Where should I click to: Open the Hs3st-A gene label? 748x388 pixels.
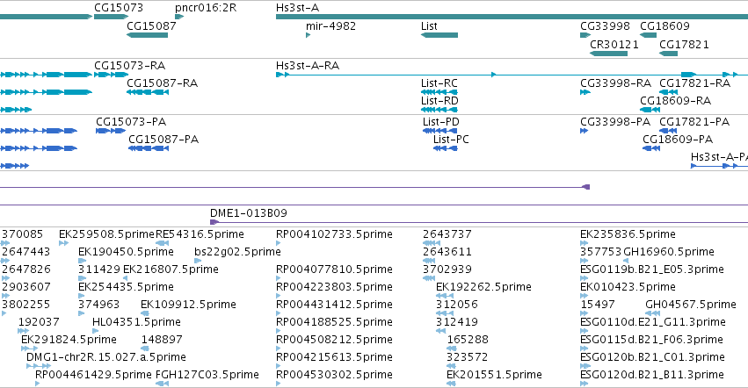tap(298, 8)
